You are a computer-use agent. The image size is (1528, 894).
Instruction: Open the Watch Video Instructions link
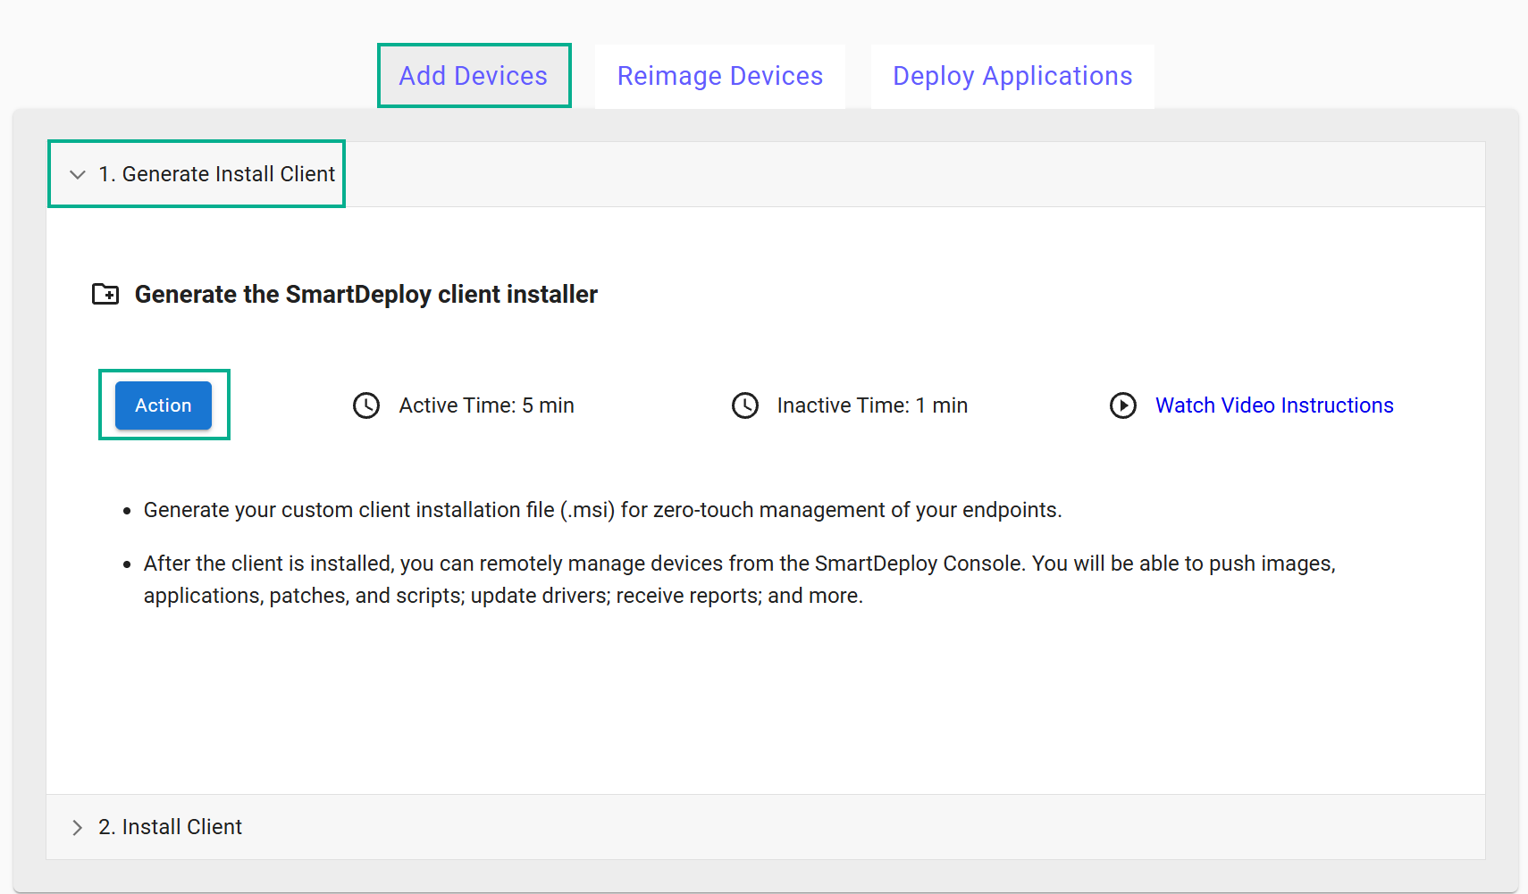tap(1274, 405)
